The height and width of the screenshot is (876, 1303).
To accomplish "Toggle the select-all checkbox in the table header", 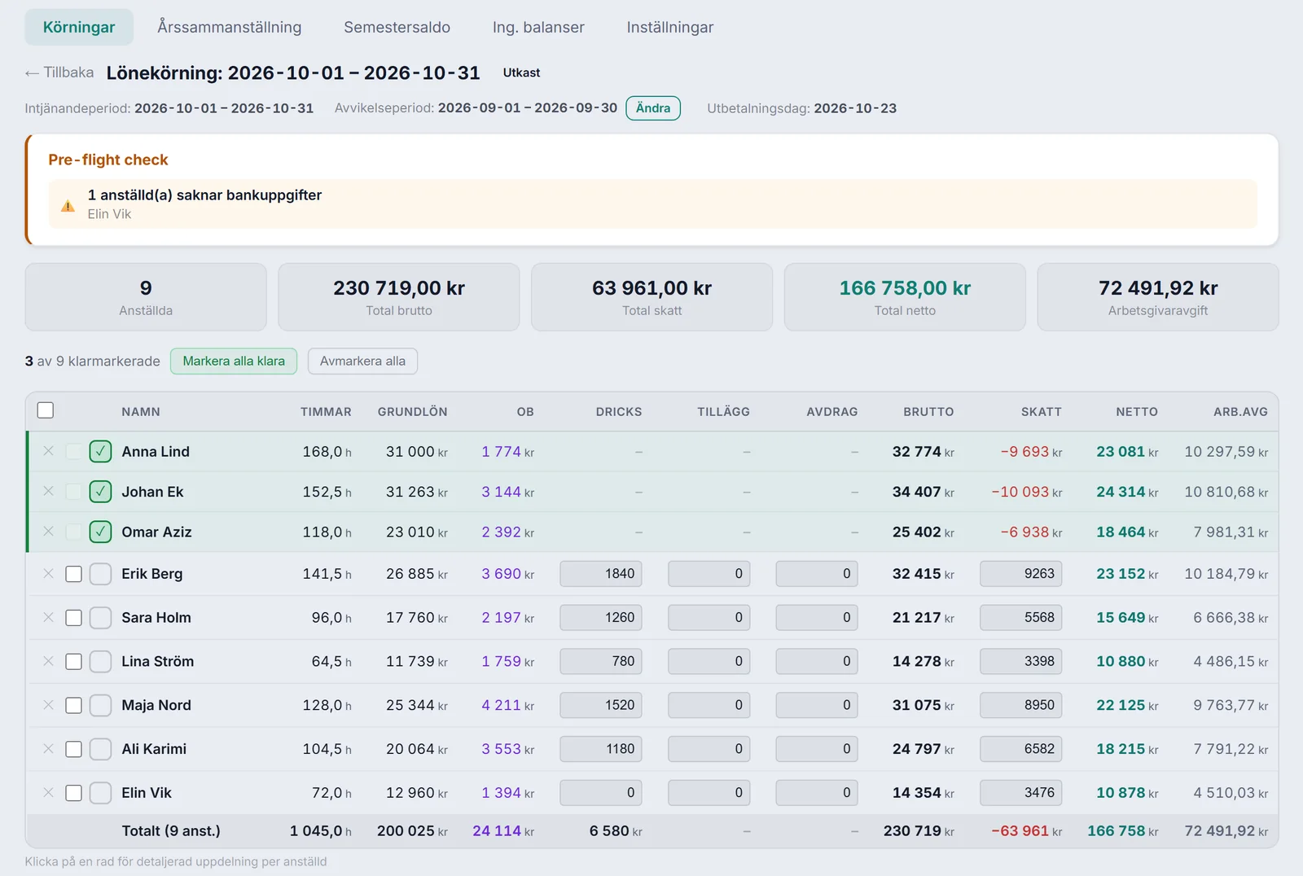I will point(46,410).
